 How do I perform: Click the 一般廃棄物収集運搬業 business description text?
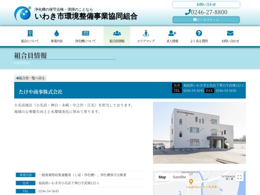pyautogui.click(x=82, y=175)
